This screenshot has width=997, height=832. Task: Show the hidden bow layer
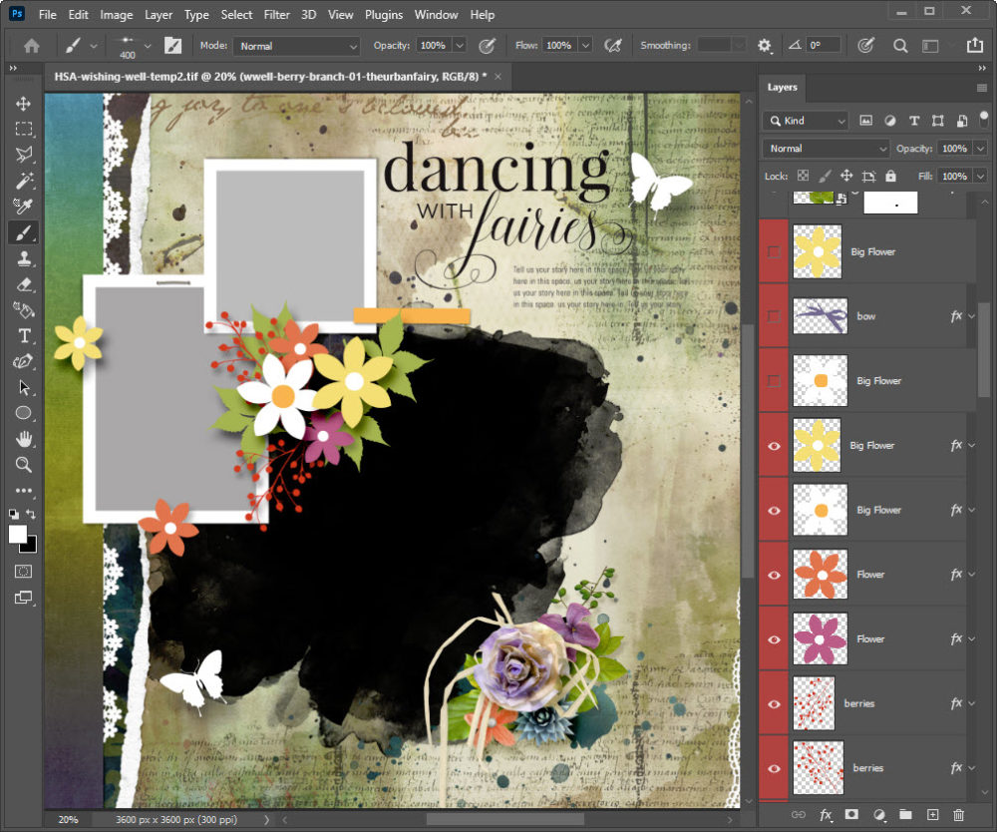[x=774, y=316]
